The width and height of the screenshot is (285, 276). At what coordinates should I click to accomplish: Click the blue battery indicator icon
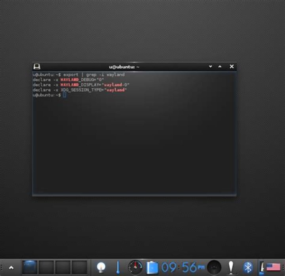[x=152, y=267]
